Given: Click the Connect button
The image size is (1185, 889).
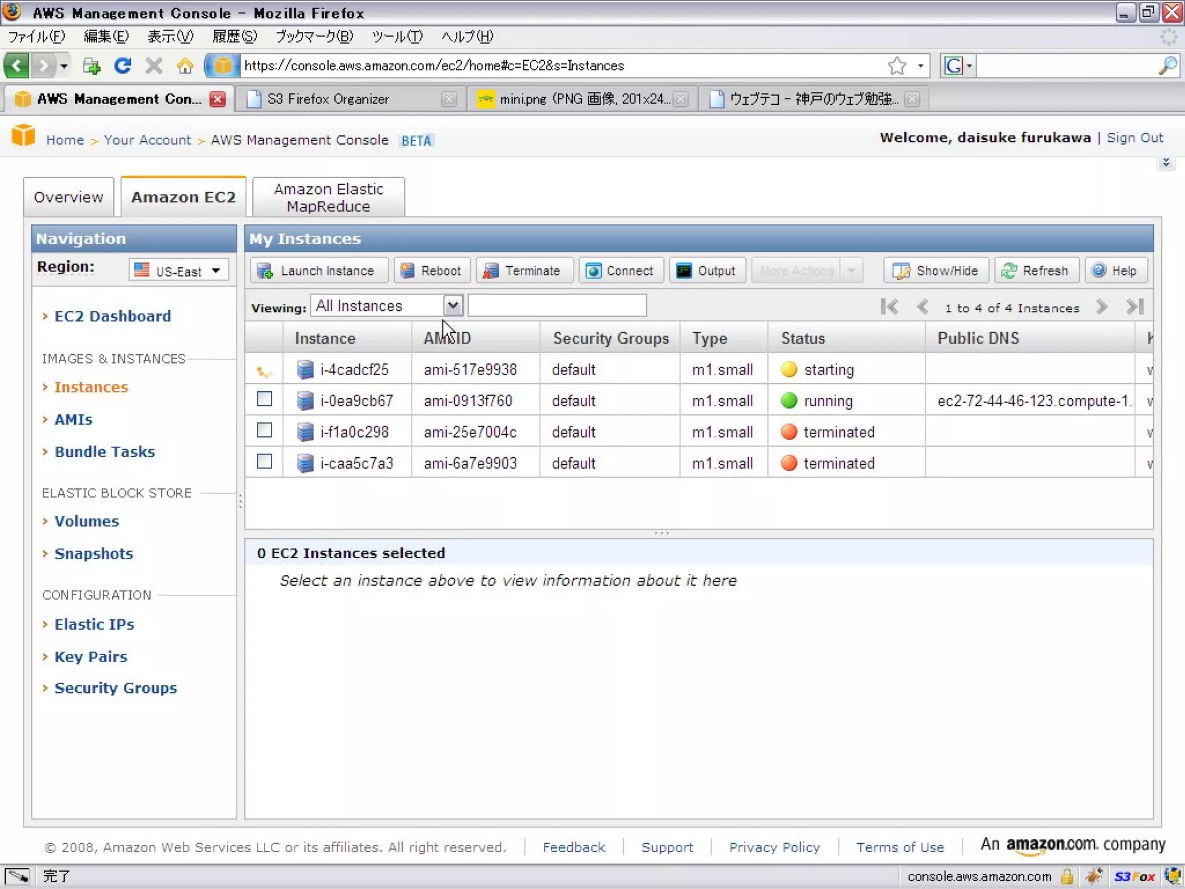Looking at the screenshot, I should (621, 270).
